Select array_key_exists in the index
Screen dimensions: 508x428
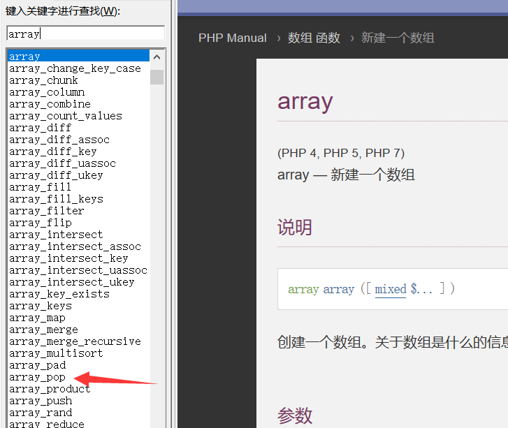(59, 294)
